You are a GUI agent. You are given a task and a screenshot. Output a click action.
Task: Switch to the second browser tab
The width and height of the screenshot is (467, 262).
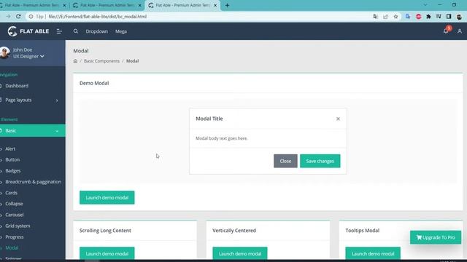click(107, 5)
